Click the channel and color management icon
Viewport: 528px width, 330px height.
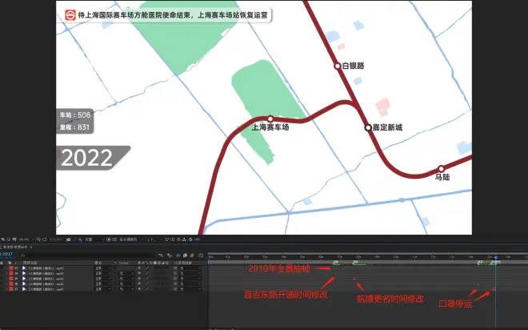click(x=78, y=239)
